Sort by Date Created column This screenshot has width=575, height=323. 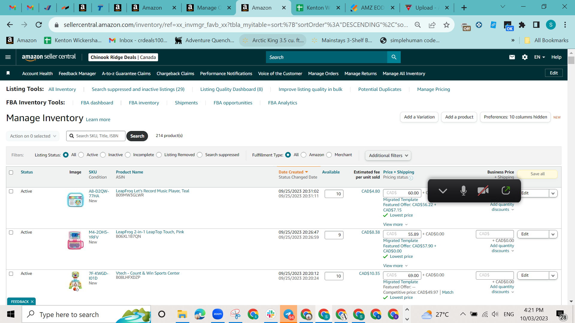click(x=293, y=172)
